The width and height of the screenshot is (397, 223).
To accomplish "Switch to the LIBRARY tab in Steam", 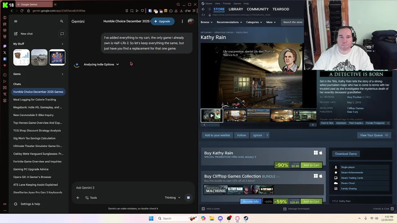I will pyautogui.click(x=236, y=9).
